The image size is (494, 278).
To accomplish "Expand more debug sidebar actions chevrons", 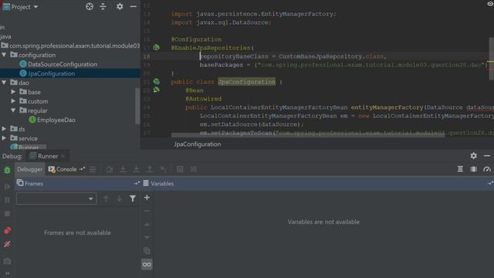I will pyautogui.click(x=7, y=273).
